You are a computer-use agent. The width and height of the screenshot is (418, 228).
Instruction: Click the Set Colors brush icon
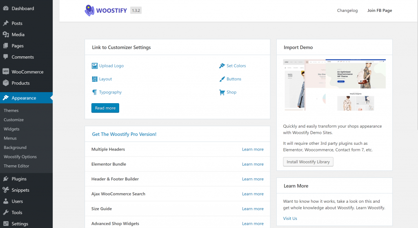[222, 66]
